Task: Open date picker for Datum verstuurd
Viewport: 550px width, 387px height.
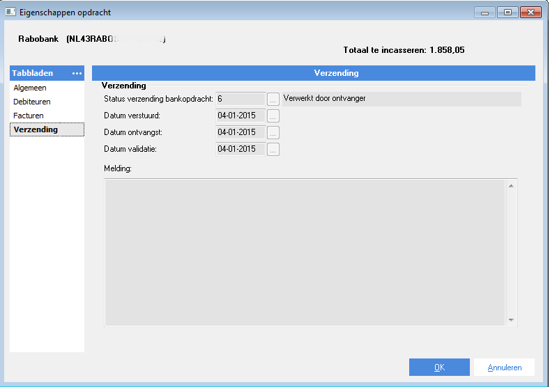Action: tap(273, 116)
